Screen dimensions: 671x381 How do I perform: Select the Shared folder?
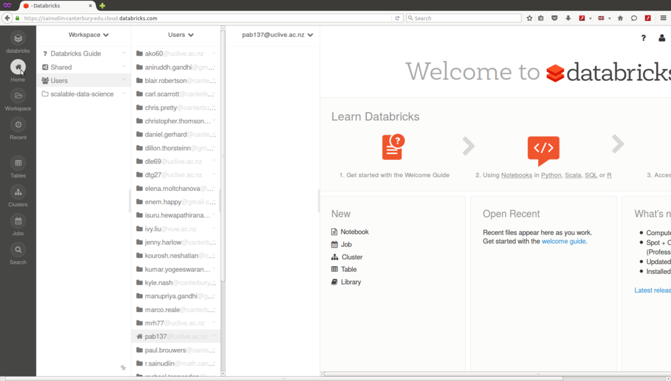pos(83,67)
